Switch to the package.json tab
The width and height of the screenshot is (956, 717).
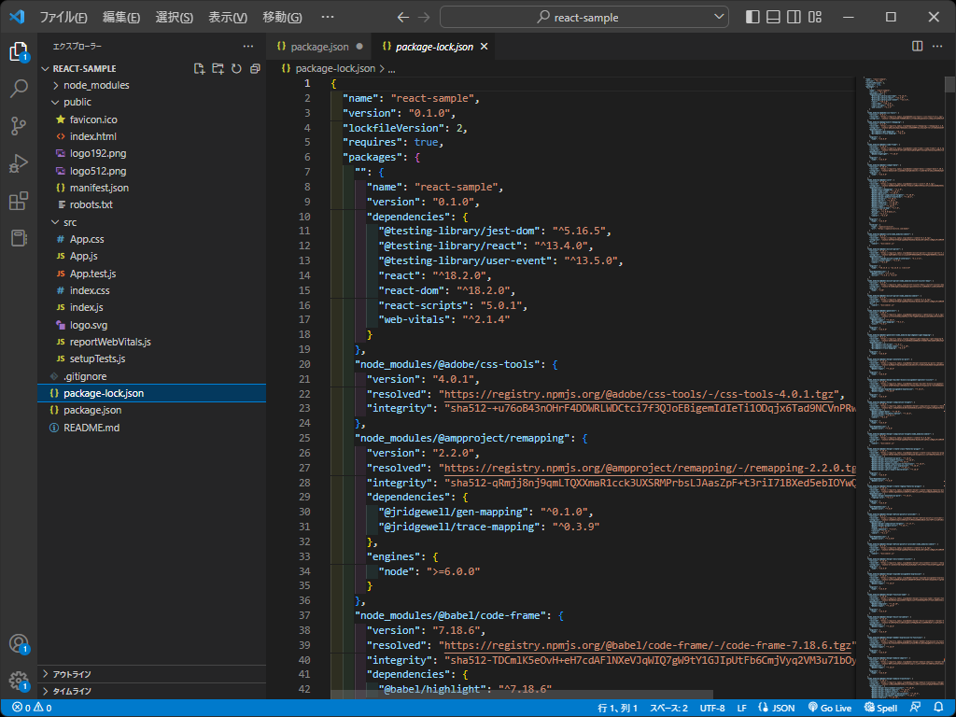tap(319, 47)
